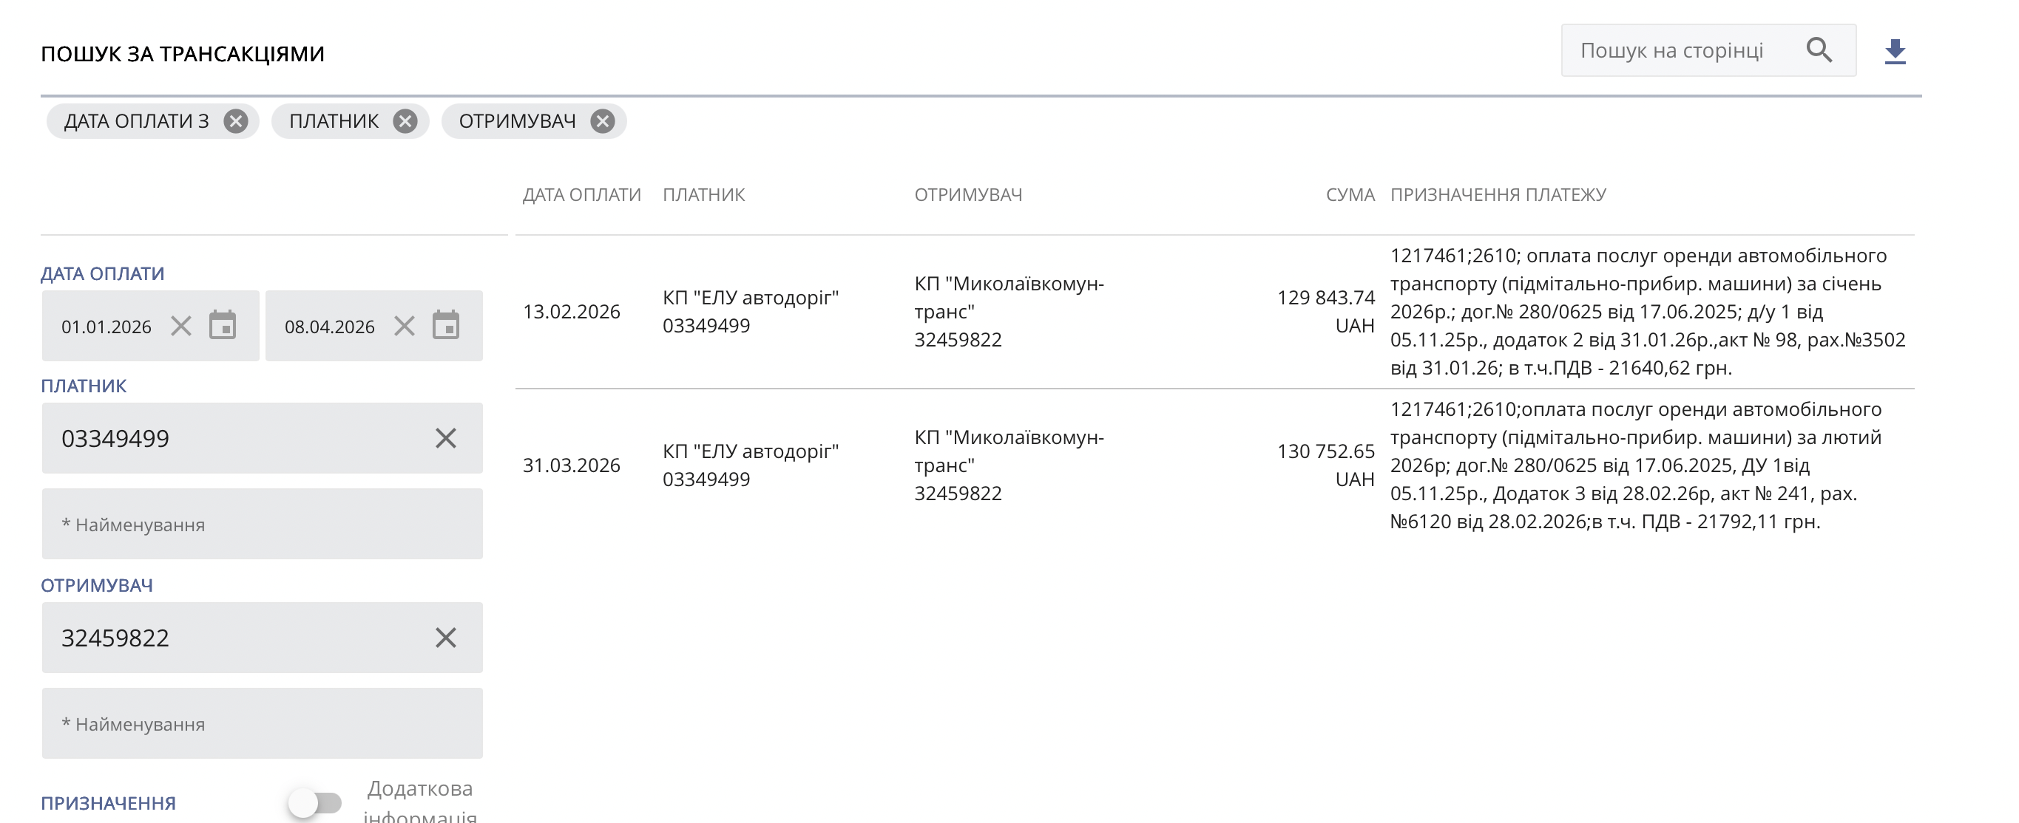The width and height of the screenshot is (2019, 823).
Task: Open calendar for start date 01.01.2026
Action: (x=223, y=326)
